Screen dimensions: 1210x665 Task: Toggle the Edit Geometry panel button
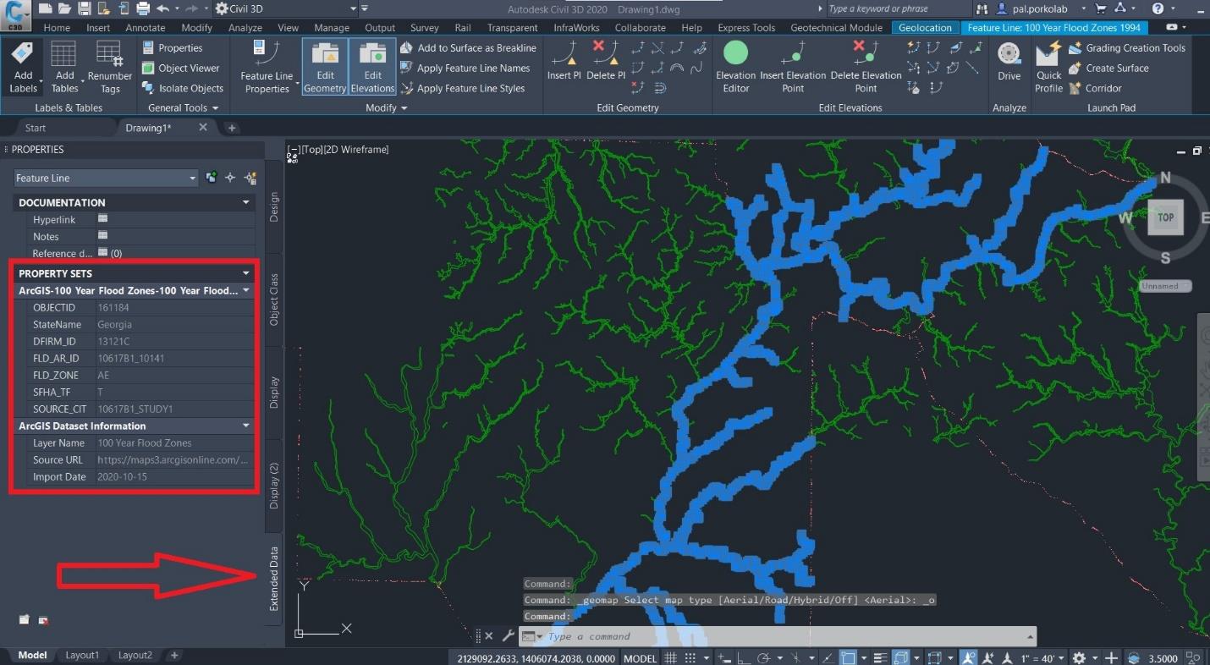(x=325, y=66)
